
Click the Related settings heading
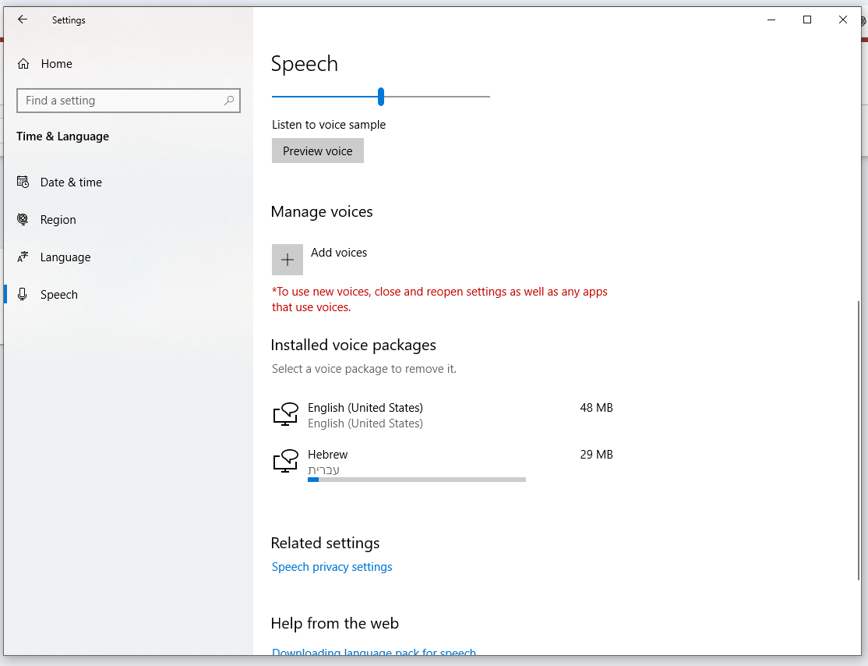click(x=325, y=543)
